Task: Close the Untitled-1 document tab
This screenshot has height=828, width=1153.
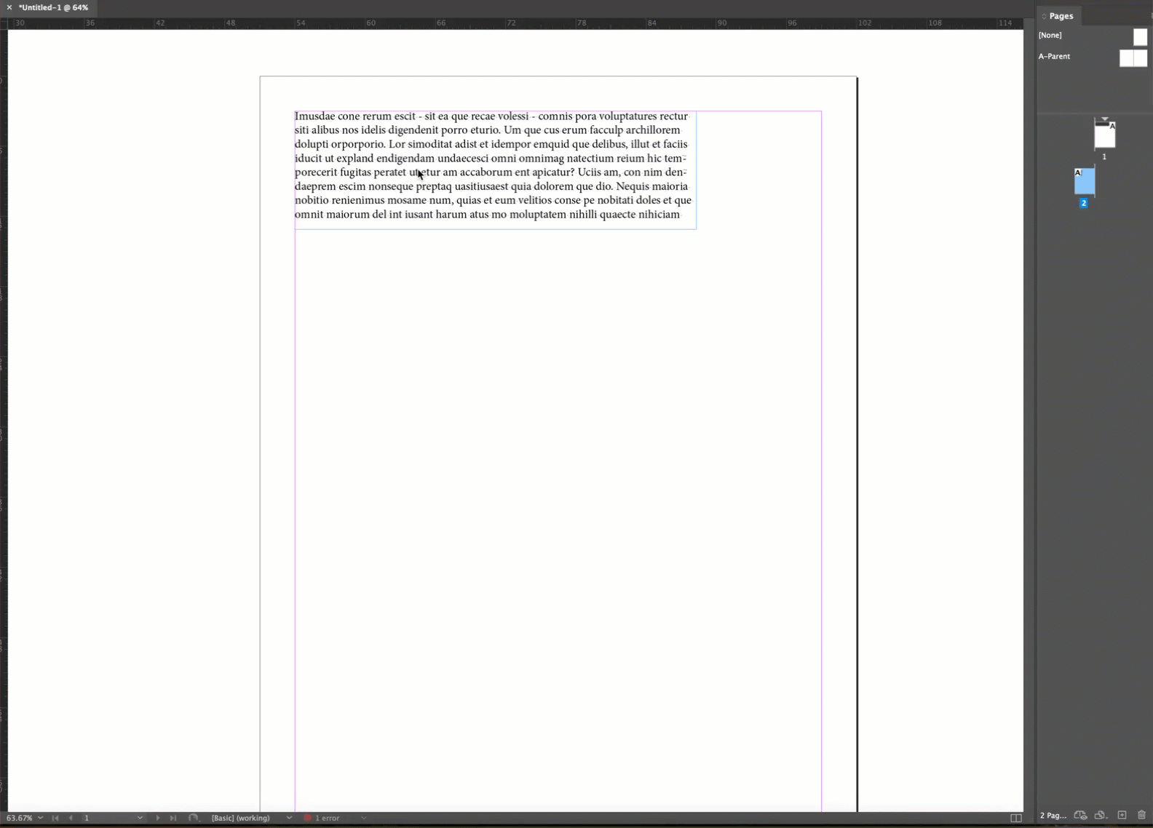Action: point(9,7)
